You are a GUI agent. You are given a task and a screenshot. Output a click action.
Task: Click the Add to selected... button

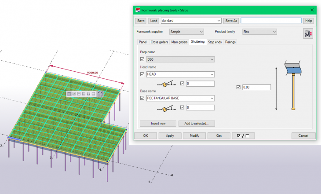click(197, 124)
